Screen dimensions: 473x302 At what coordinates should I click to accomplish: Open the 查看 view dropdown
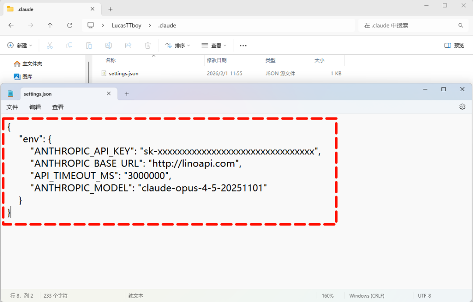point(214,46)
